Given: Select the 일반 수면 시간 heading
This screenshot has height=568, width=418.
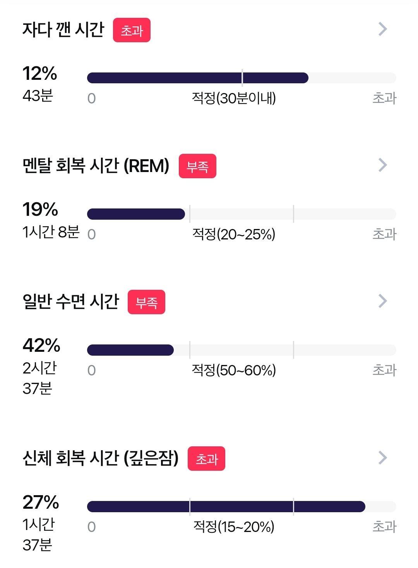Looking at the screenshot, I should pyautogui.click(x=70, y=301).
